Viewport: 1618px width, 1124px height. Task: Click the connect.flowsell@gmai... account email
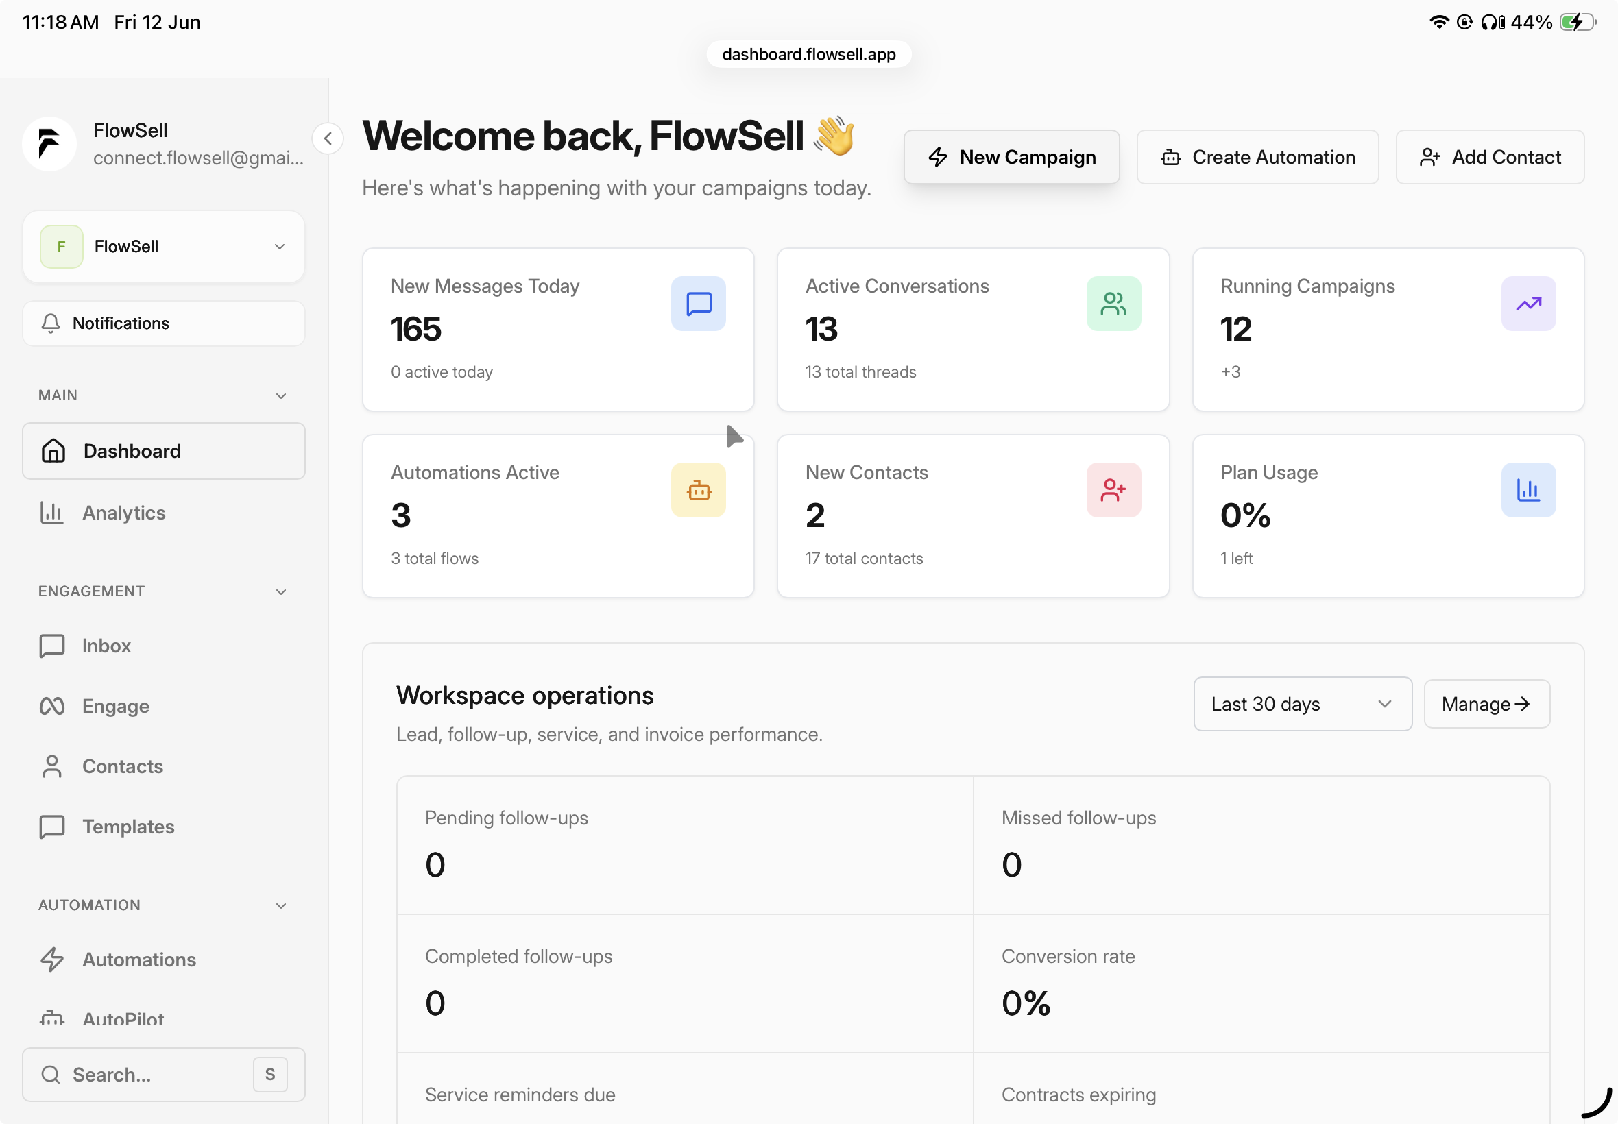[198, 158]
